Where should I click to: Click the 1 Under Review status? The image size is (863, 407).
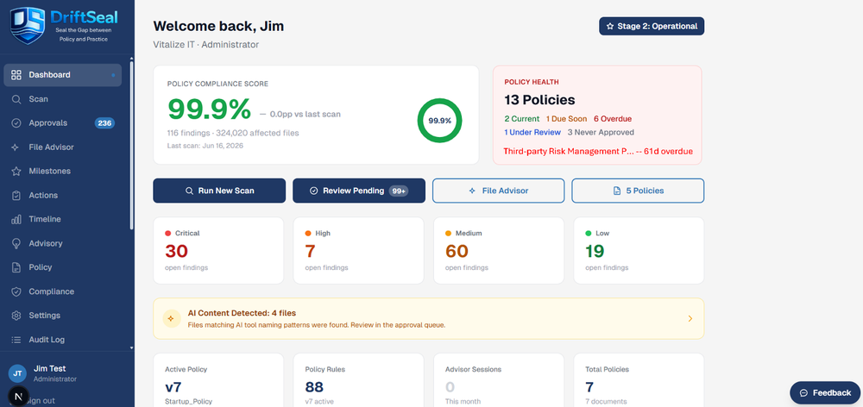pos(532,133)
